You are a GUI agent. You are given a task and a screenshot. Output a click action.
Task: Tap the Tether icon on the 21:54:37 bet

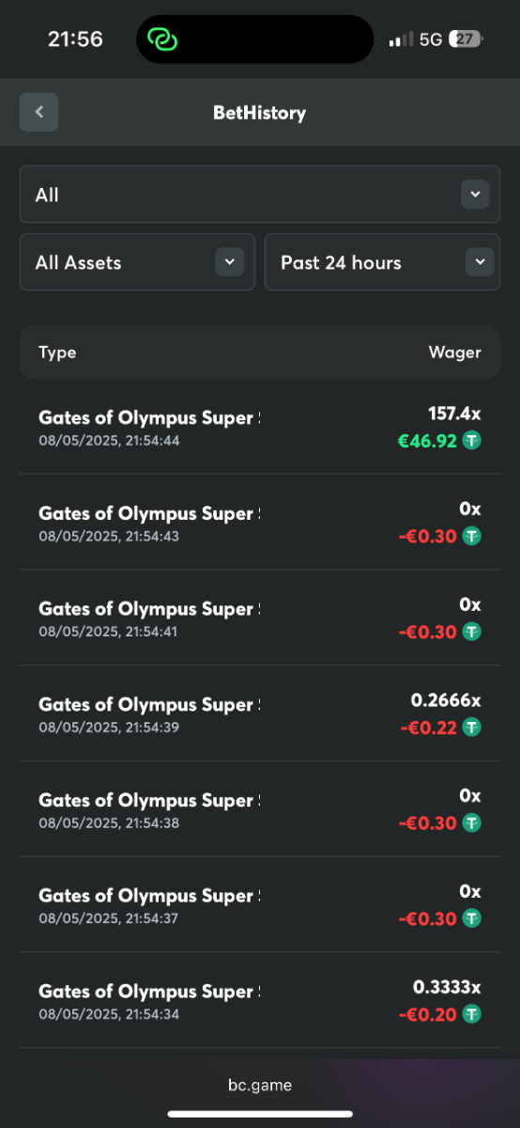point(471,918)
